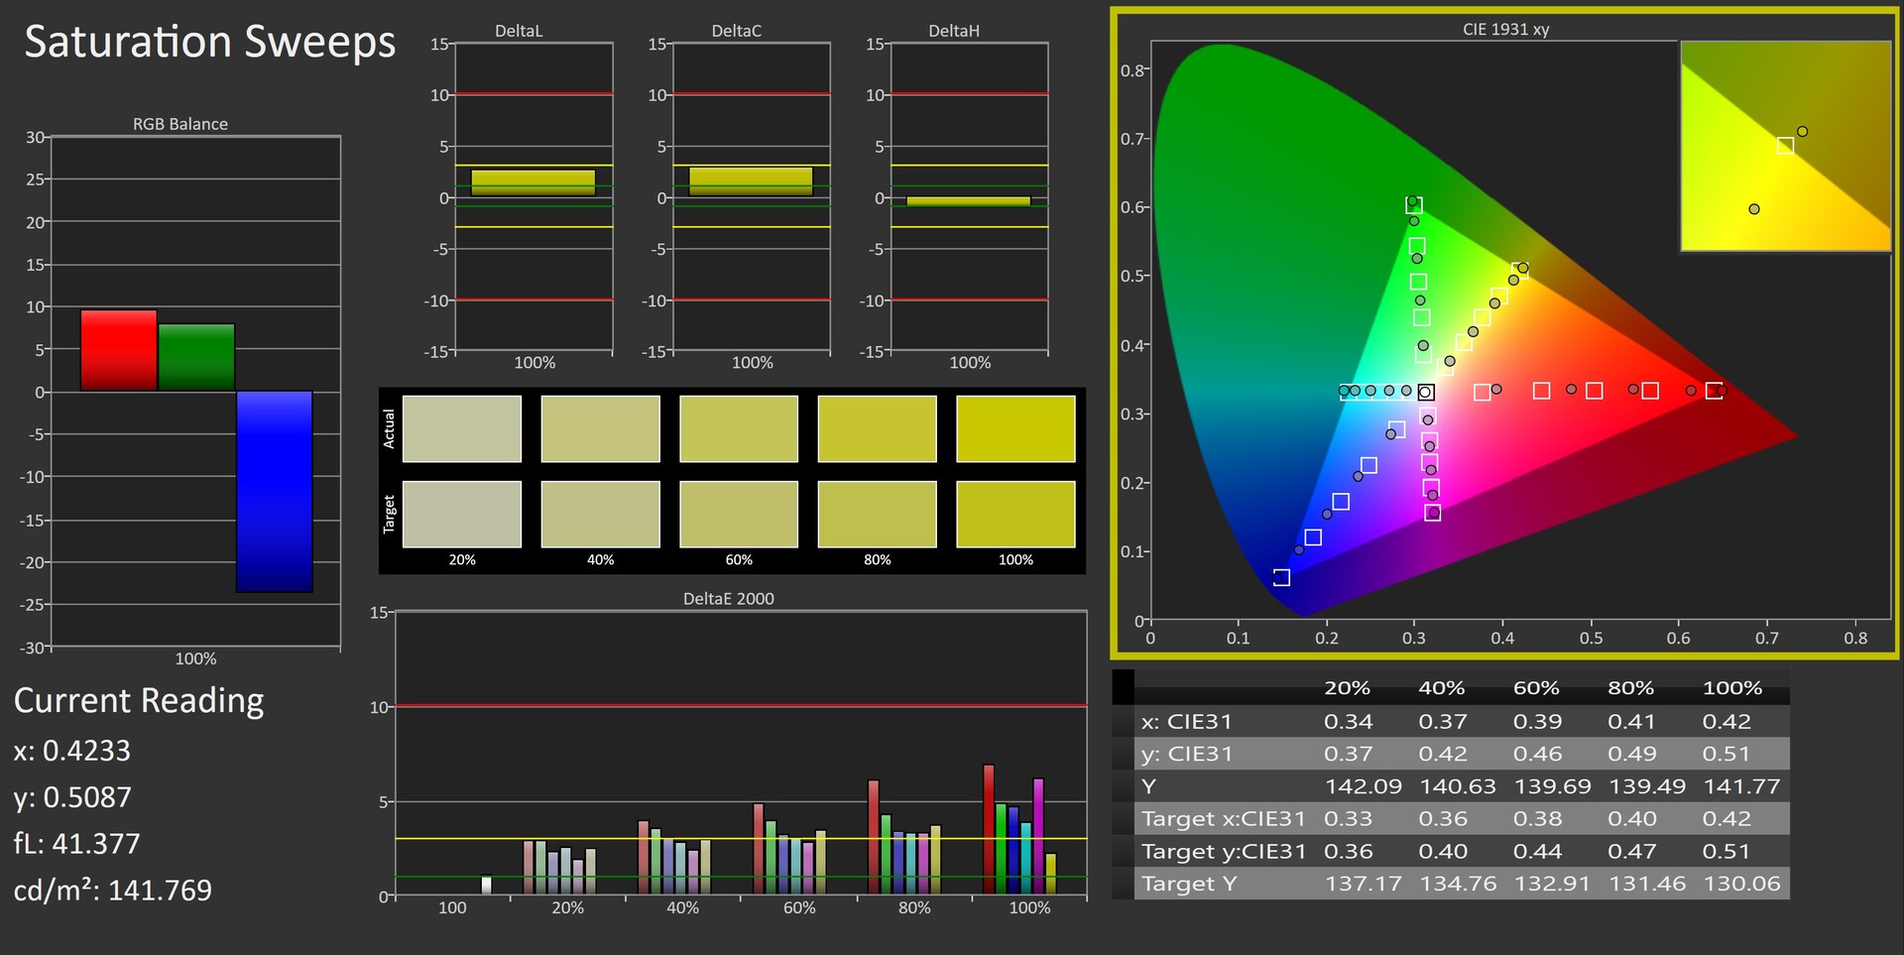This screenshot has width=1904, height=955.
Task: Select the Target 100% yellow swatch
Action: click(x=1015, y=514)
